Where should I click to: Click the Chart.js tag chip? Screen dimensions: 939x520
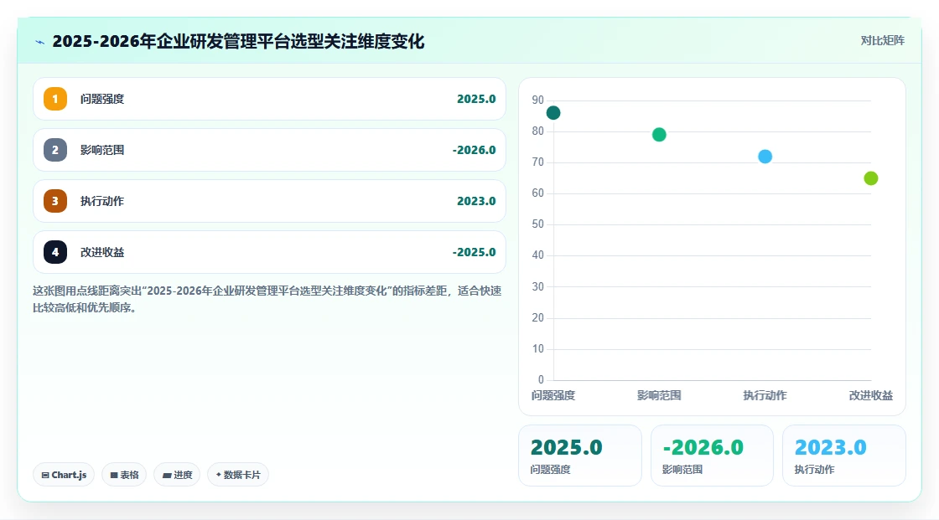[x=64, y=475]
